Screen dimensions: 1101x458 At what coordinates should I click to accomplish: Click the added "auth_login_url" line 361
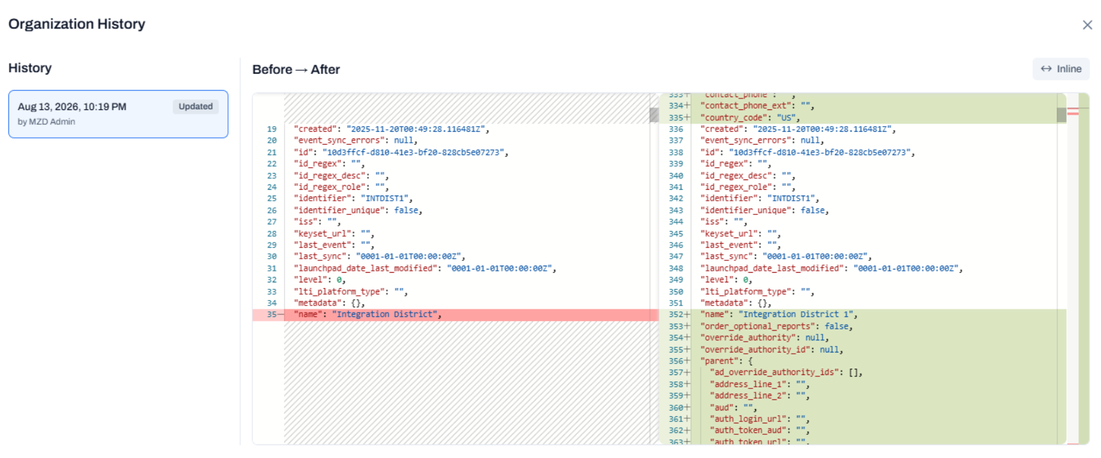click(759, 419)
